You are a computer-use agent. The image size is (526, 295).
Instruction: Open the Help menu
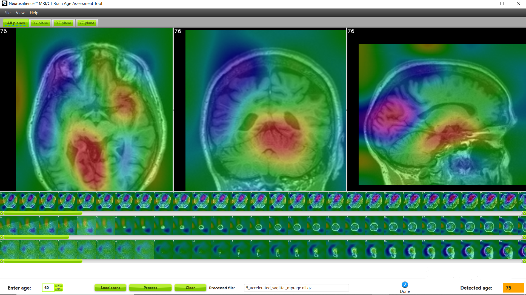pos(34,13)
